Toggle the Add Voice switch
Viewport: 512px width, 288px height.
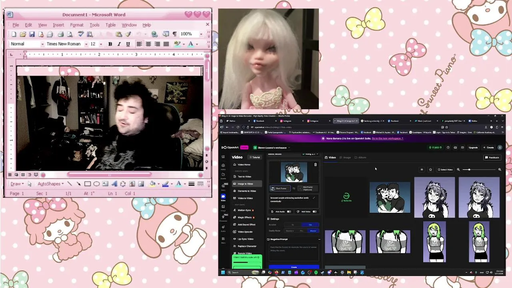tap(314, 212)
